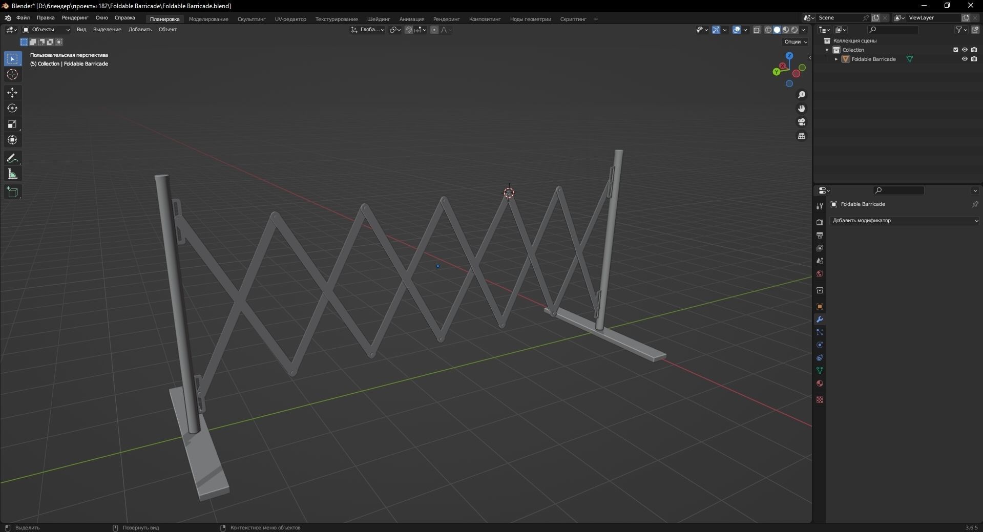Switch to 'UV-редактор' workspace tab

coord(290,19)
